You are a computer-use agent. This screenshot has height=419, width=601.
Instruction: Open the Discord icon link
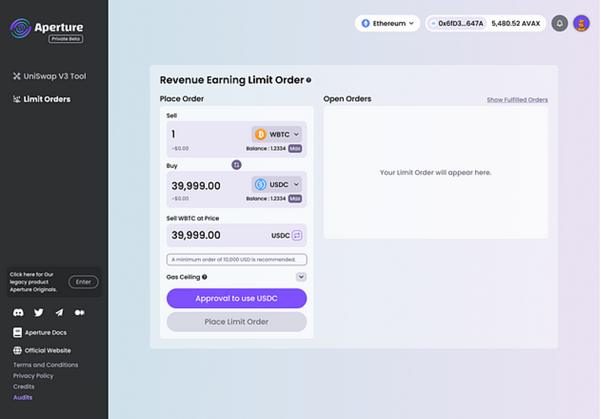[x=18, y=313]
